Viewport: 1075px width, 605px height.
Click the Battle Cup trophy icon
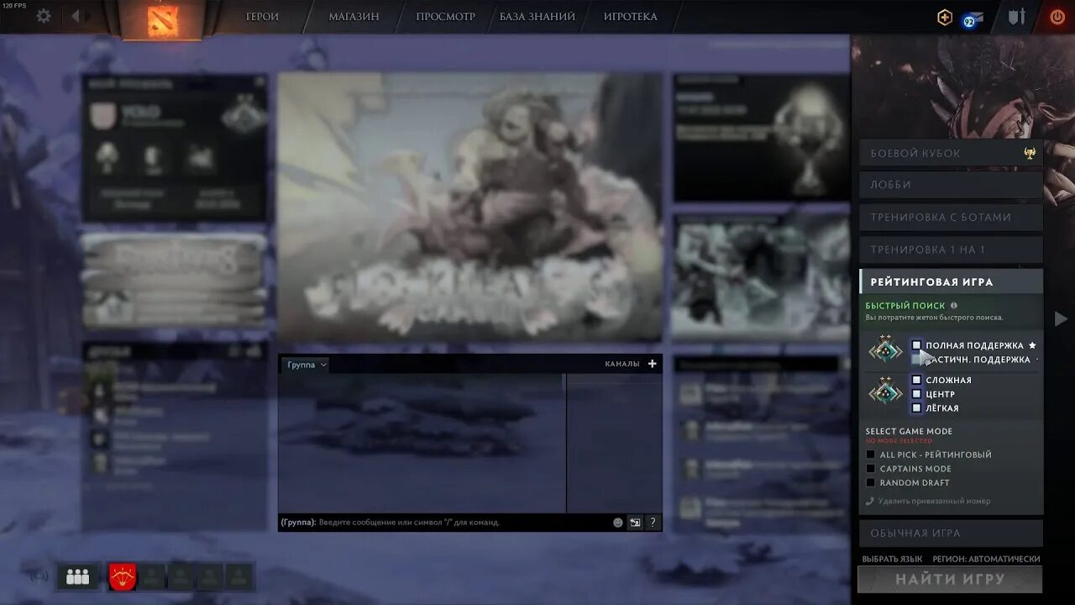click(1029, 153)
